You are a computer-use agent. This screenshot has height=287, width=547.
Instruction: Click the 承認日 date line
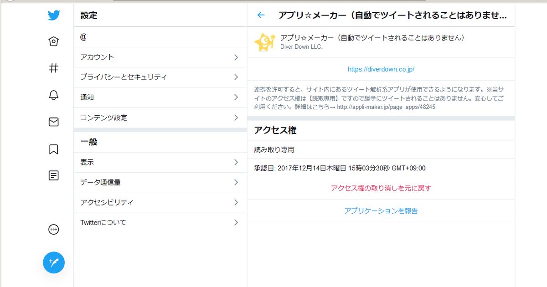pyautogui.click(x=340, y=168)
